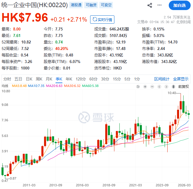Image resolution: width=193 pixels, height=189 pixels.
Task: Toggle the MA20 indicator line
Action: (54, 86)
